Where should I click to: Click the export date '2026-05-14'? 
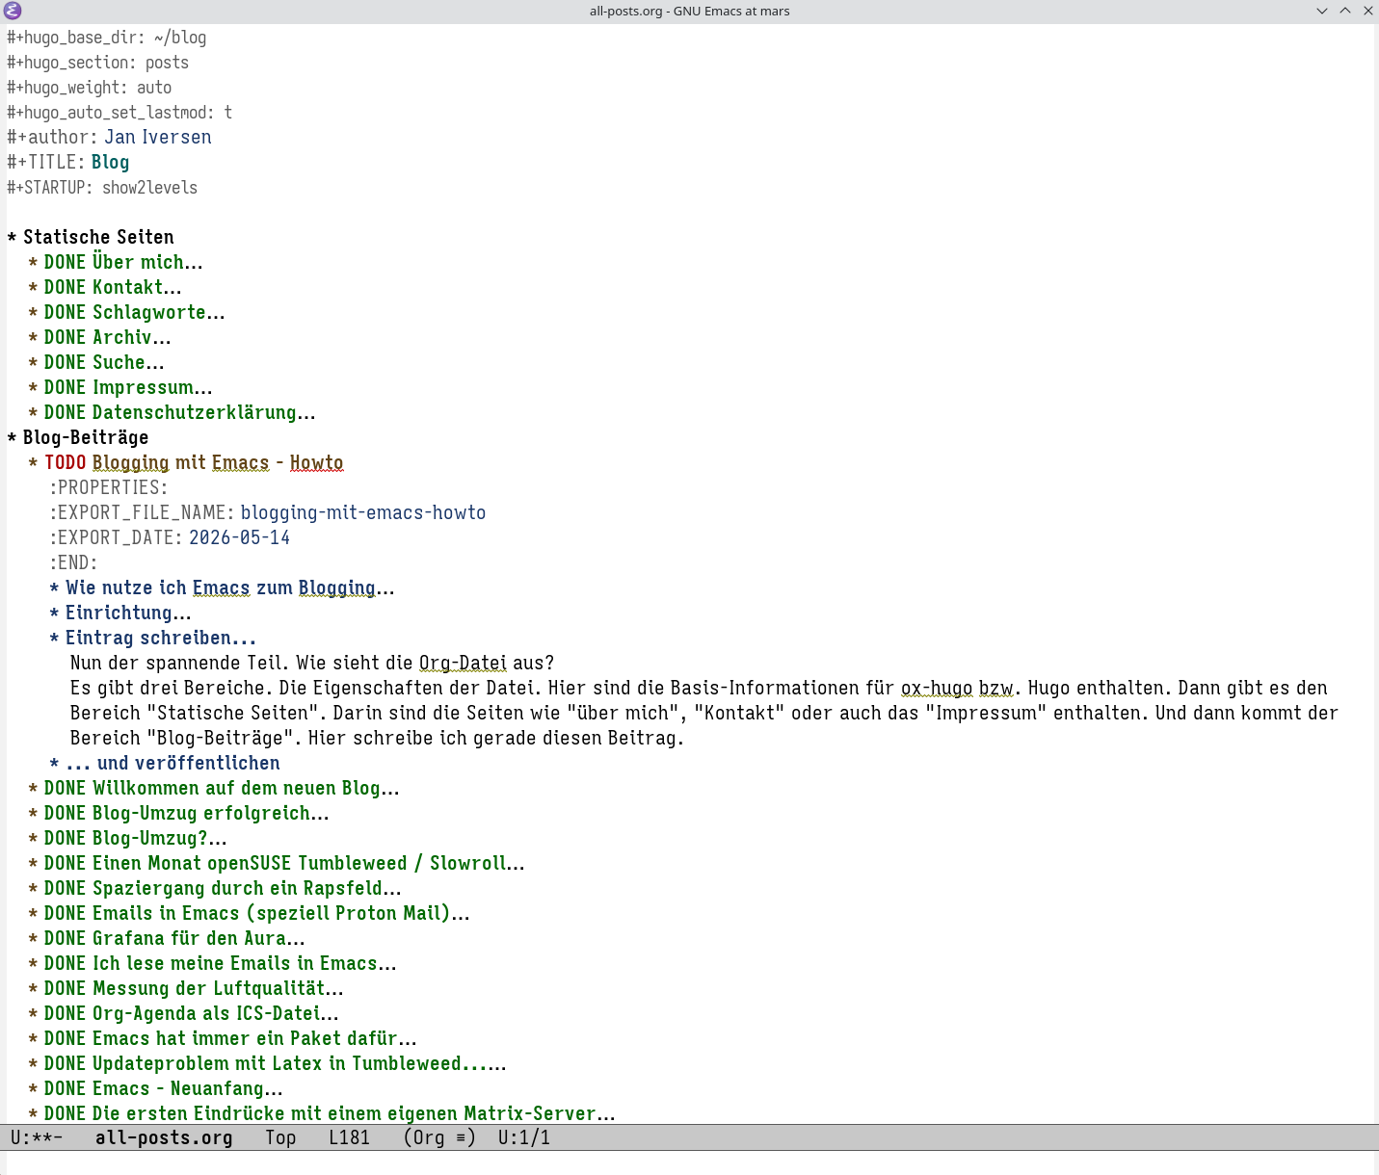coord(239,537)
